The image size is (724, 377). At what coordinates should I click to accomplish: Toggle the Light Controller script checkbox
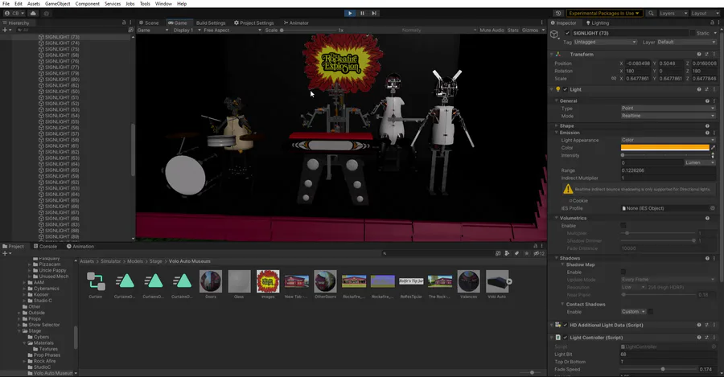tap(566, 338)
